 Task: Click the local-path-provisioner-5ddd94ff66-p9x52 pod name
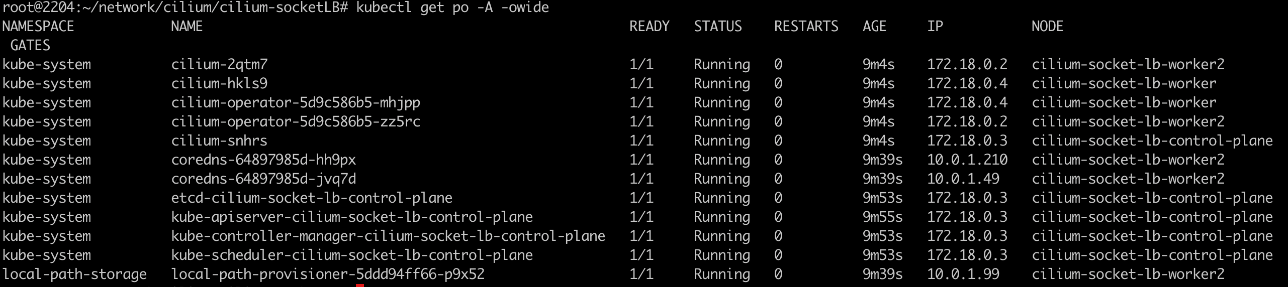click(328, 274)
